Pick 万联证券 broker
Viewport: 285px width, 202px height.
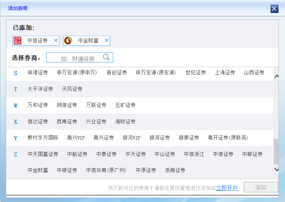(96, 105)
